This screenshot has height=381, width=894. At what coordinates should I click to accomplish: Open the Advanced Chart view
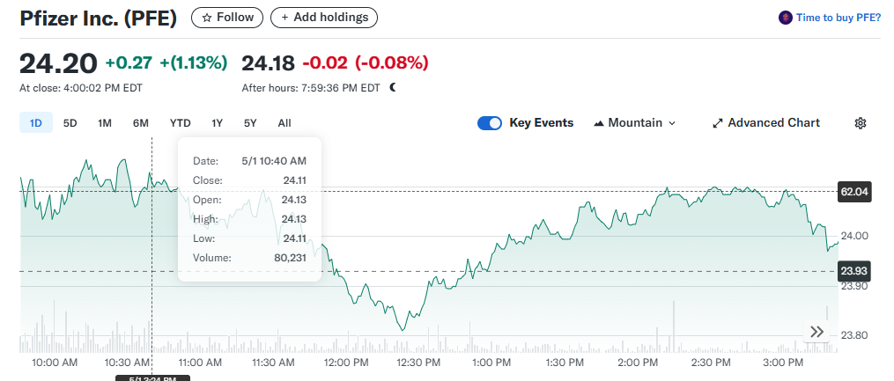(766, 123)
